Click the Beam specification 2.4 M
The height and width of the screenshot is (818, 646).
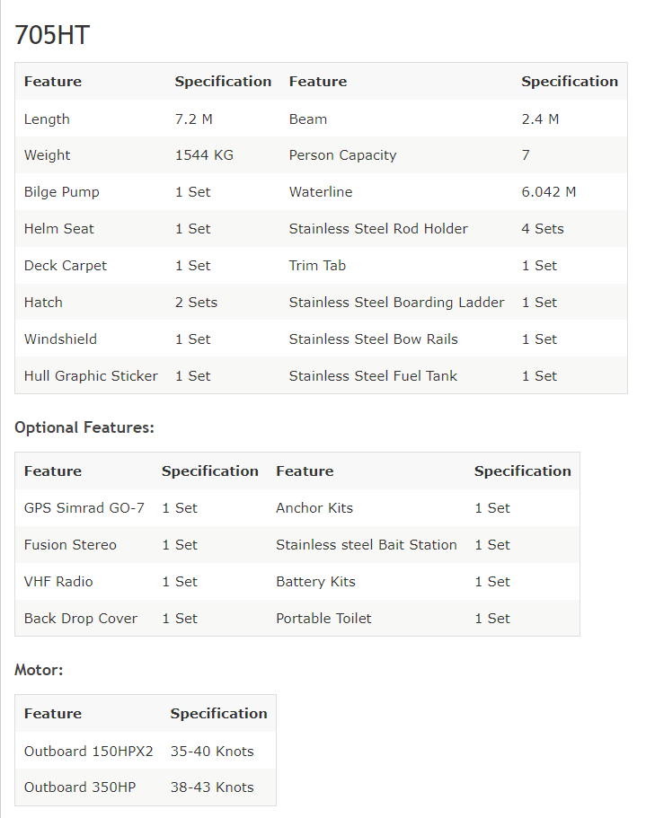pos(540,119)
